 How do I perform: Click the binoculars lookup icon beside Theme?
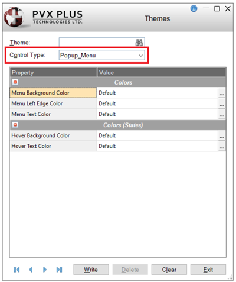(139, 43)
